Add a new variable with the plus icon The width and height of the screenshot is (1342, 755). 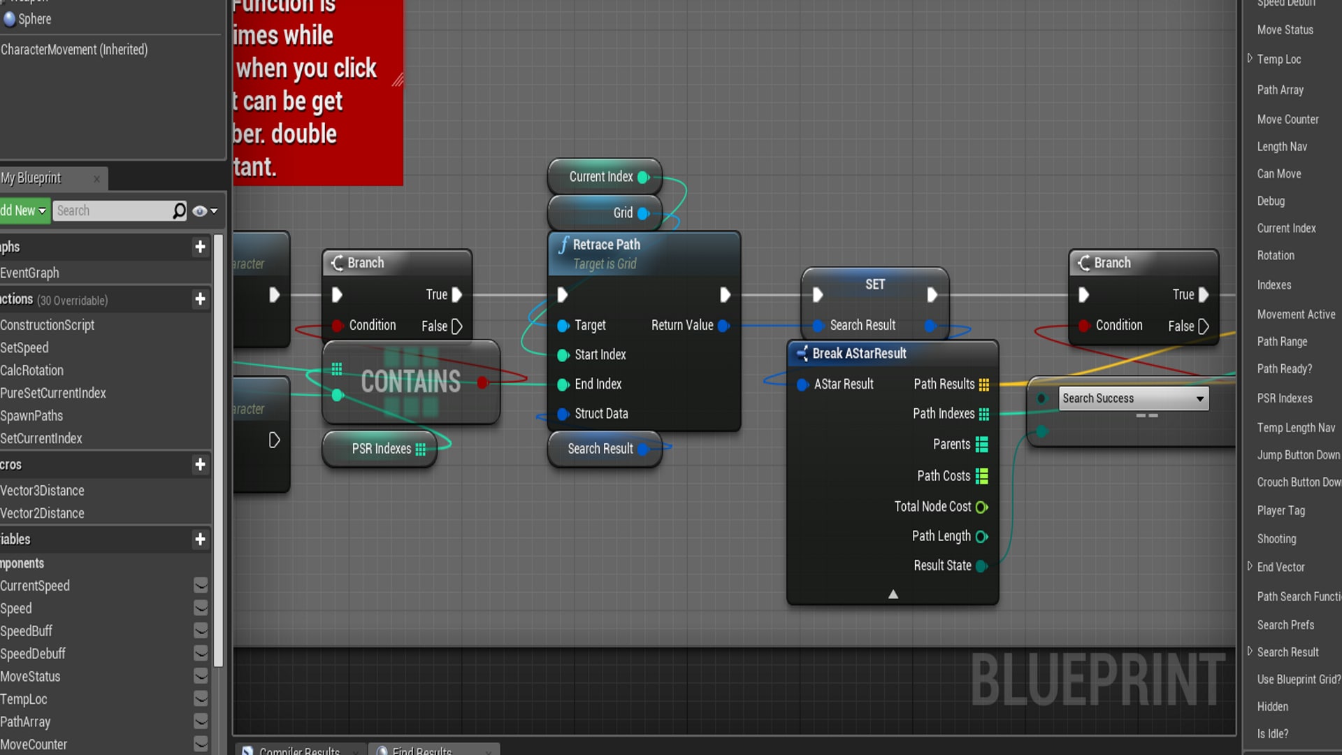click(x=200, y=539)
